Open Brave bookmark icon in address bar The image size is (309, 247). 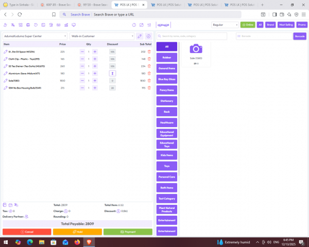[54, 14]
